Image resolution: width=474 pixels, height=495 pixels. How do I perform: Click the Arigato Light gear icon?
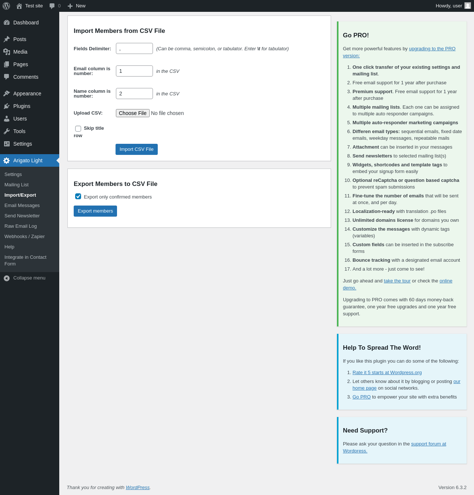(x=7, y=160)
